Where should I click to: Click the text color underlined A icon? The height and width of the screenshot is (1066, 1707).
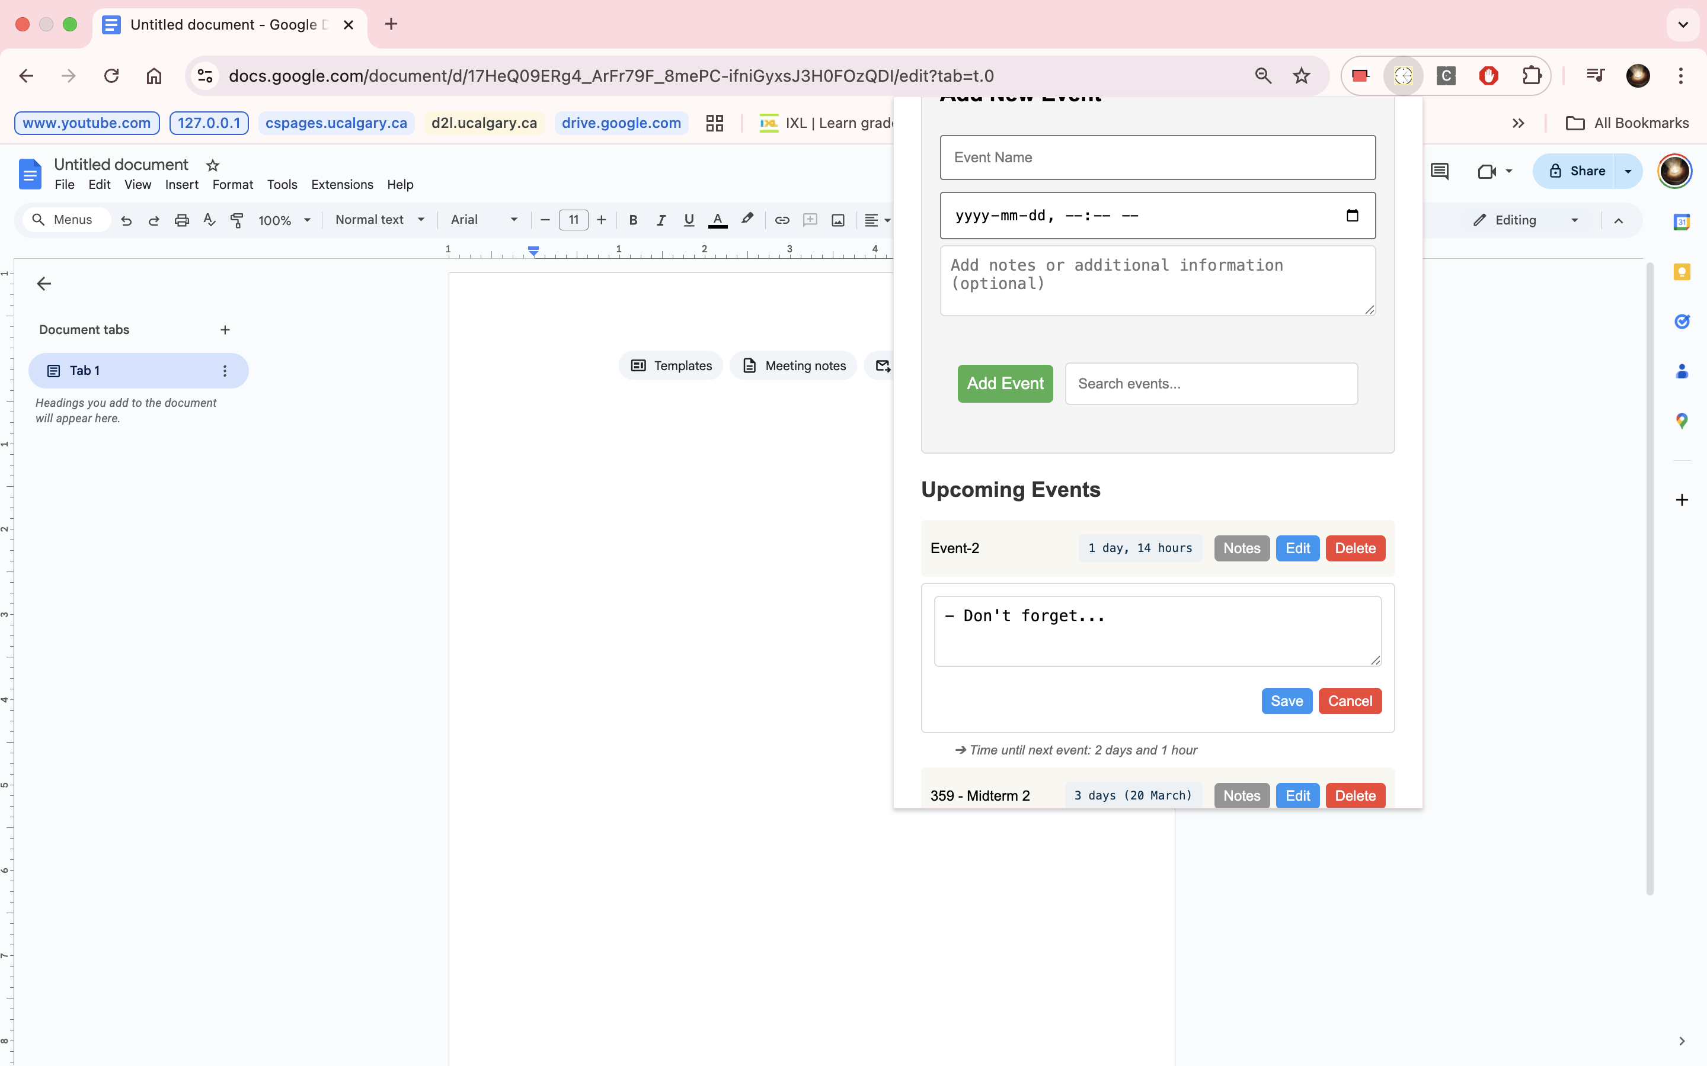[x=717, y=220]
